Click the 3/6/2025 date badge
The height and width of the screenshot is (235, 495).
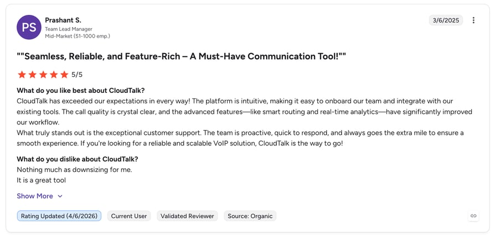tap(446, 20)
